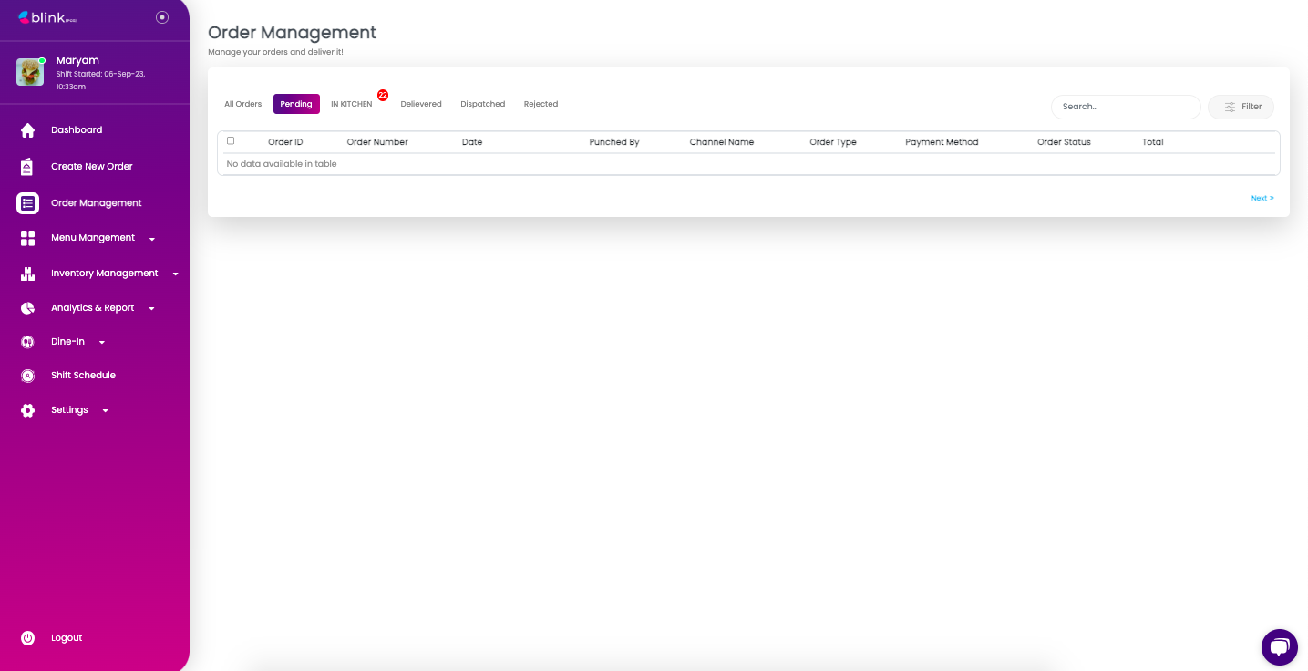Click the Dashboard home icon
Screen dimensions: 1308x671
[x=27, y=130]
